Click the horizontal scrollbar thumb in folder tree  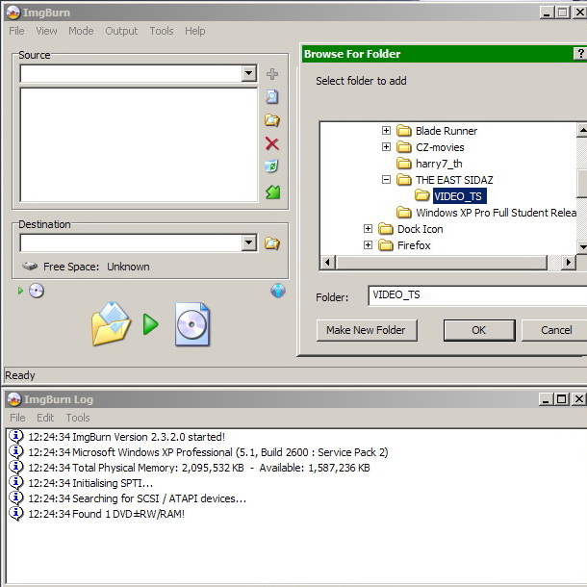tap(442, 262)
